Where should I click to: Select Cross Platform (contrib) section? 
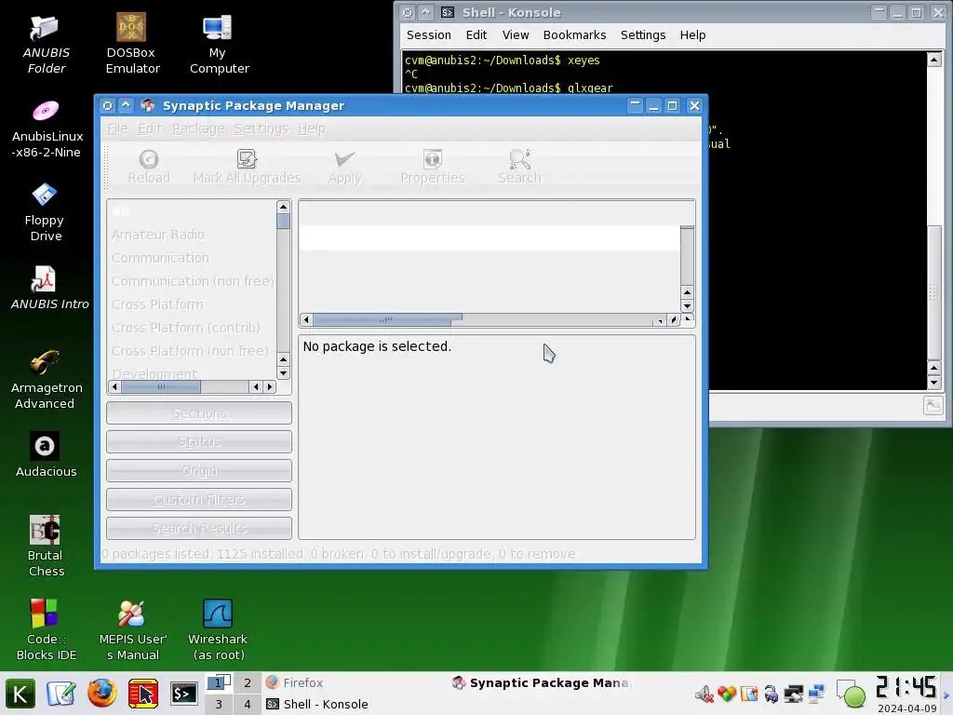[186, 328]
